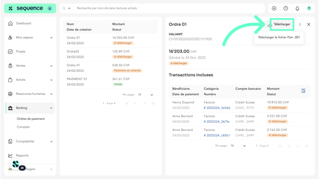
Task: Go to first page of transactions
Action: [x=280, y=146]
